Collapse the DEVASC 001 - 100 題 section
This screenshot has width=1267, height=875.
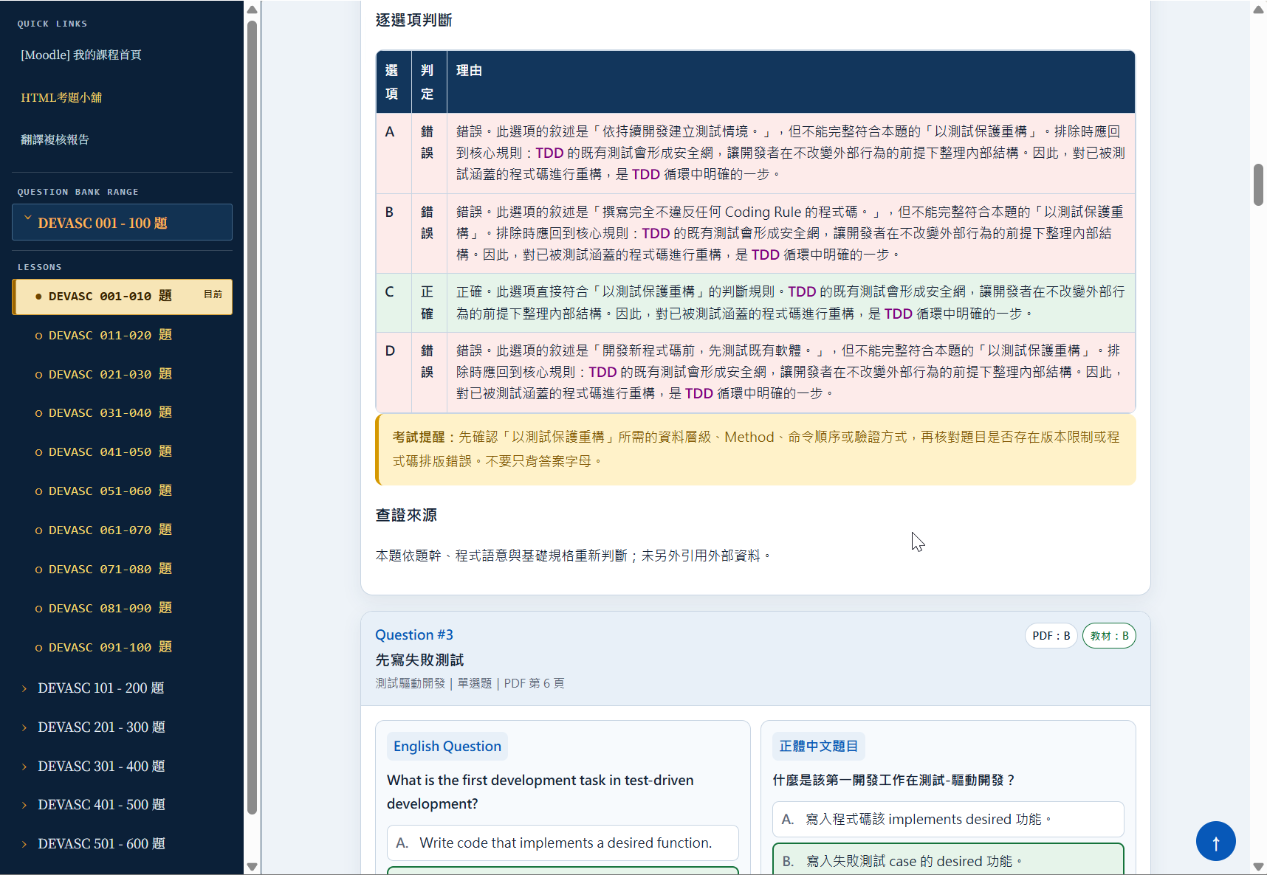point(122,222)
